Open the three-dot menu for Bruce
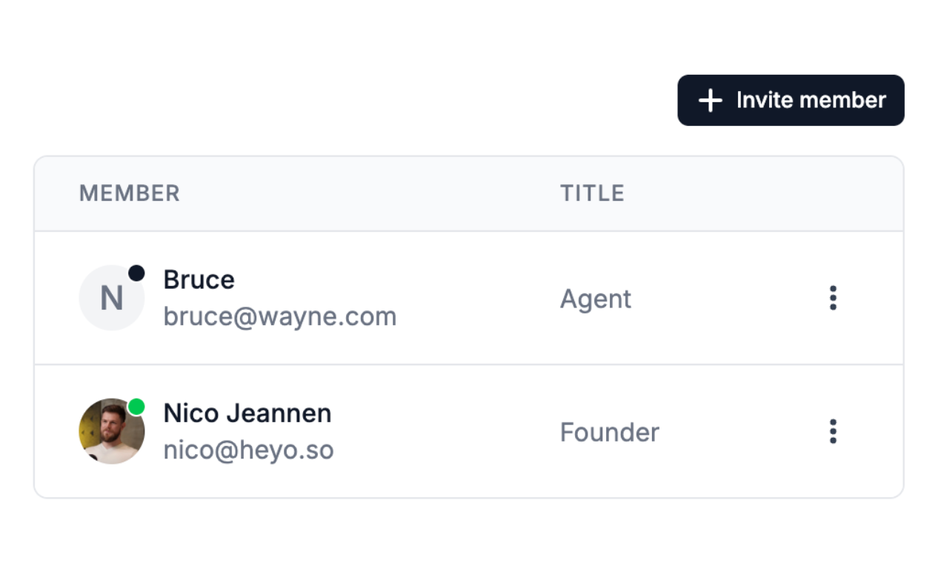941x563 pixels. pyautogui.click(x=833, y=298)
